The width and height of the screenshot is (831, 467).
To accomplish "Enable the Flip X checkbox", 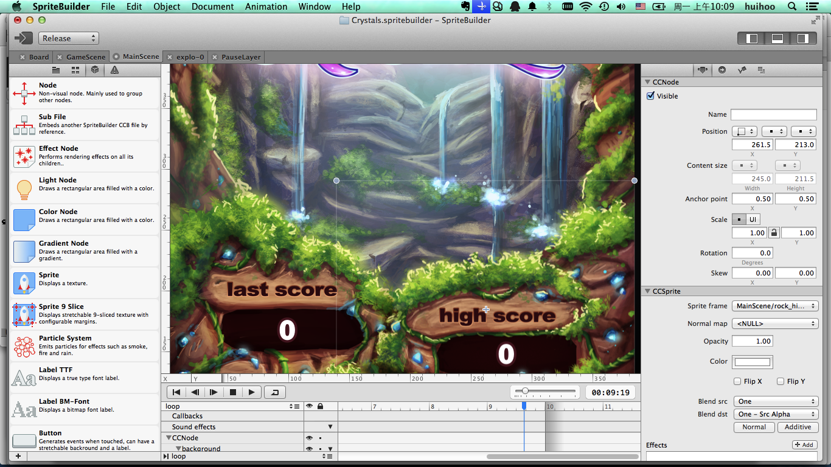I will coord(737,381).
